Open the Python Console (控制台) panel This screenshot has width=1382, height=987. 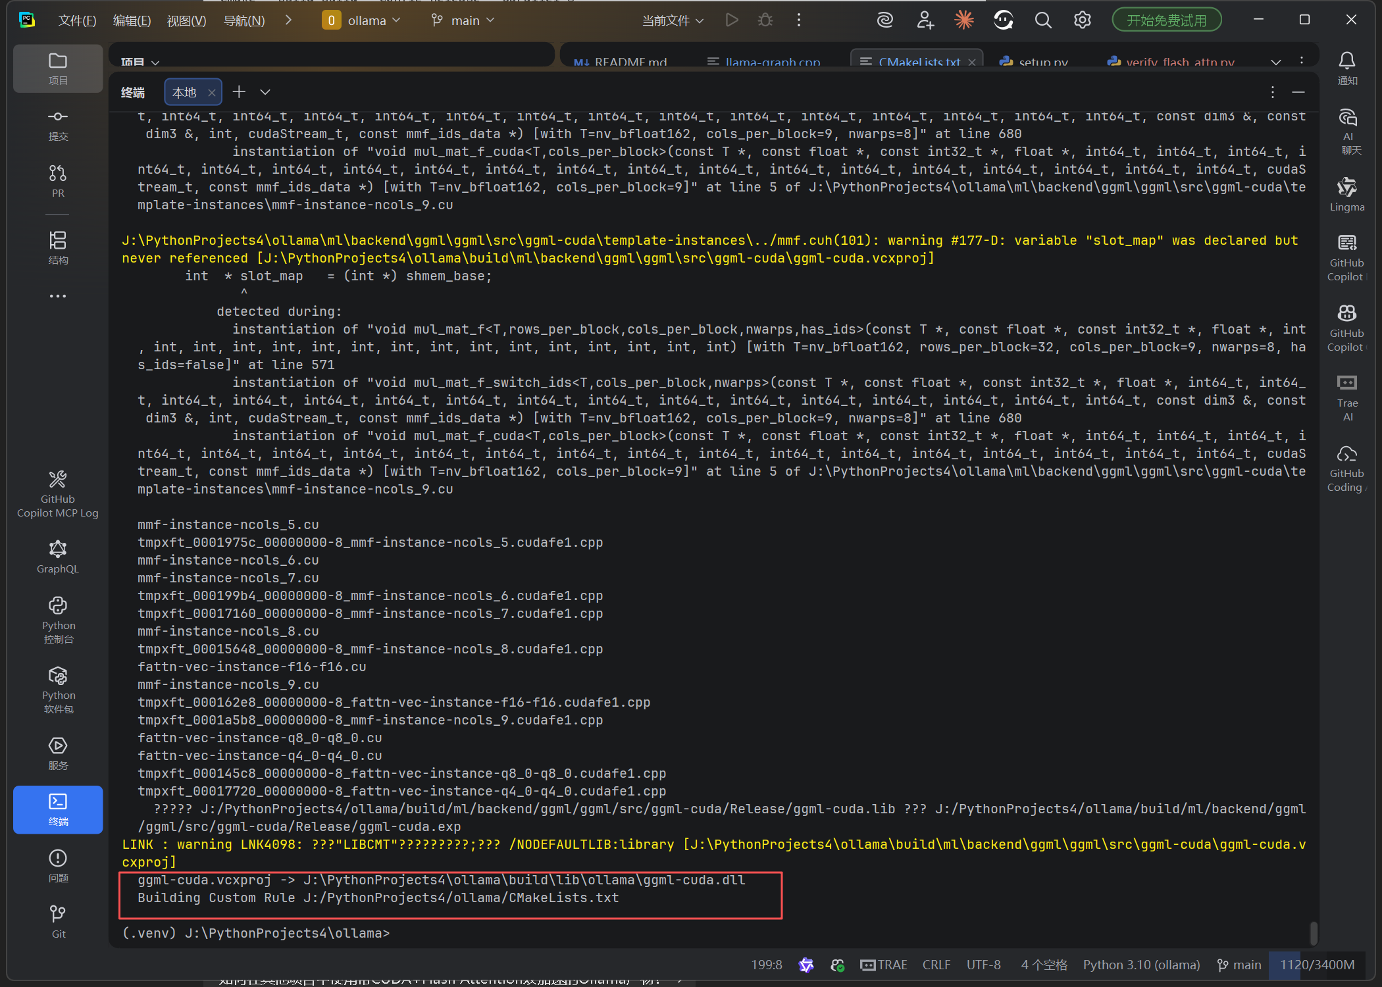coord(58,619)
